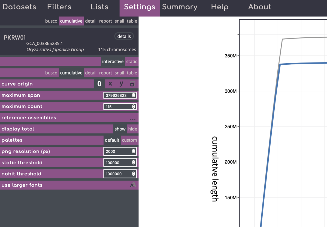Select report view in top row
This screenshot has width=327, height=227.
pyautogui.click(x=105, y=21)
